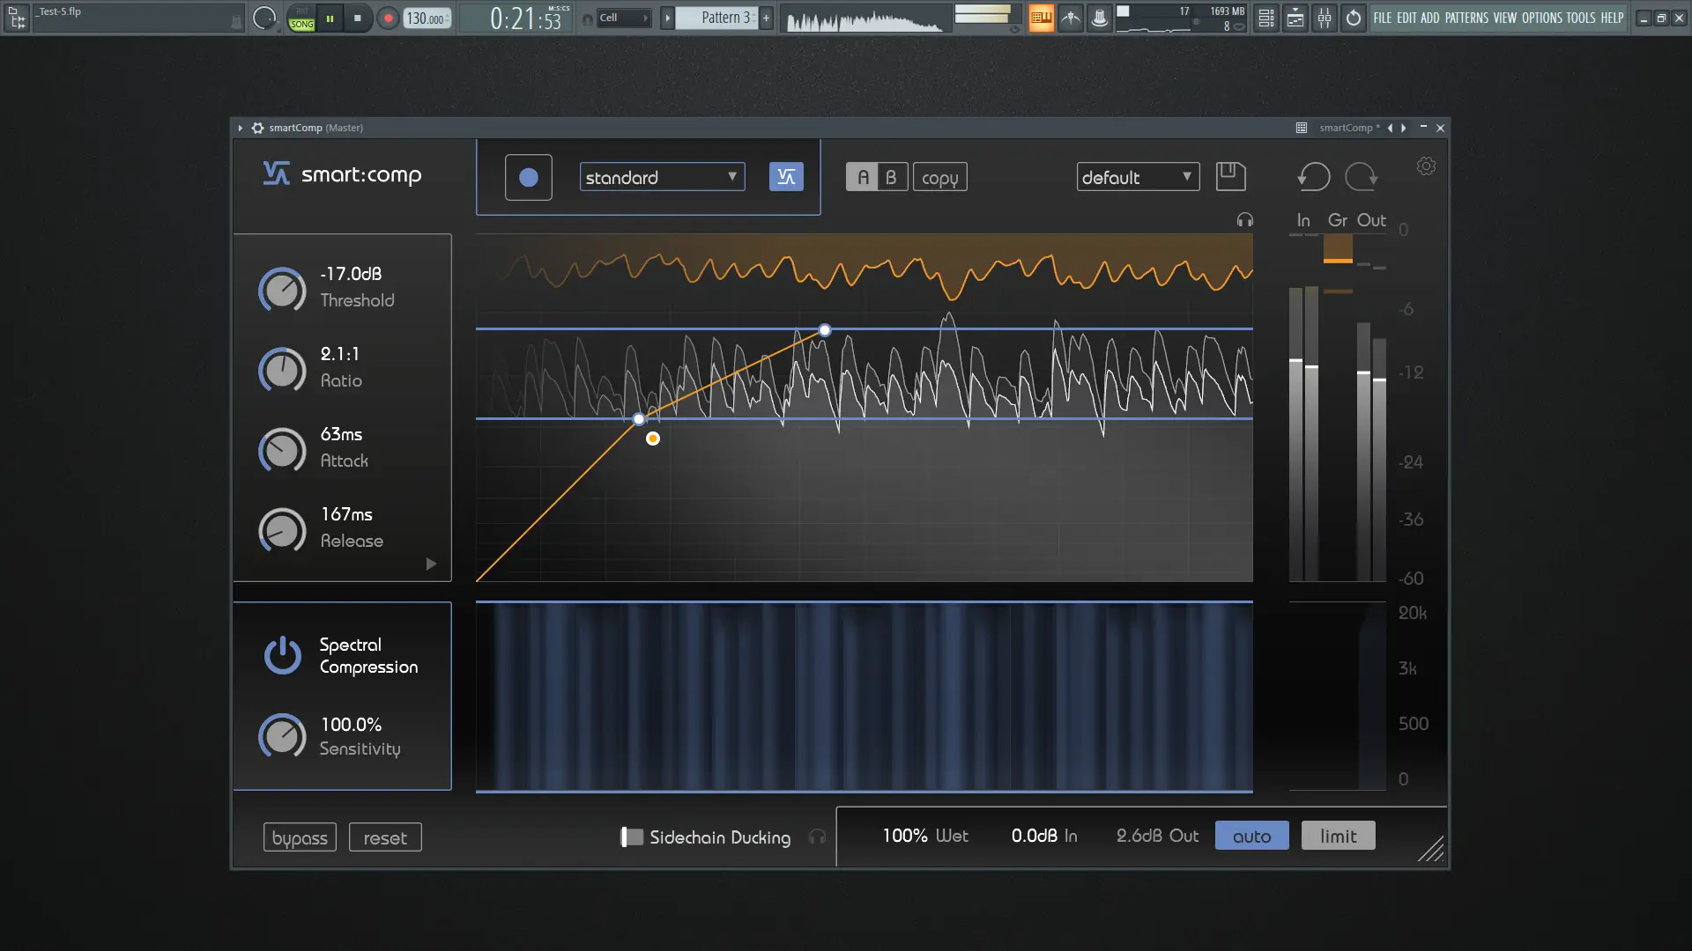
Task: Click the undo arrow in smartComp
Action: (1312, 176)
